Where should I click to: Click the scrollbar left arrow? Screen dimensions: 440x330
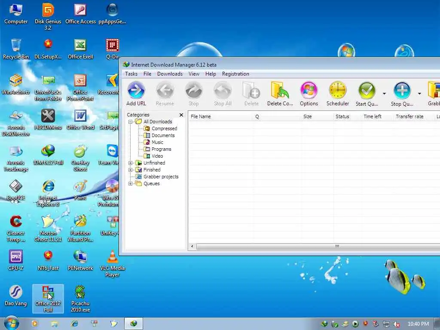(192, 246)
